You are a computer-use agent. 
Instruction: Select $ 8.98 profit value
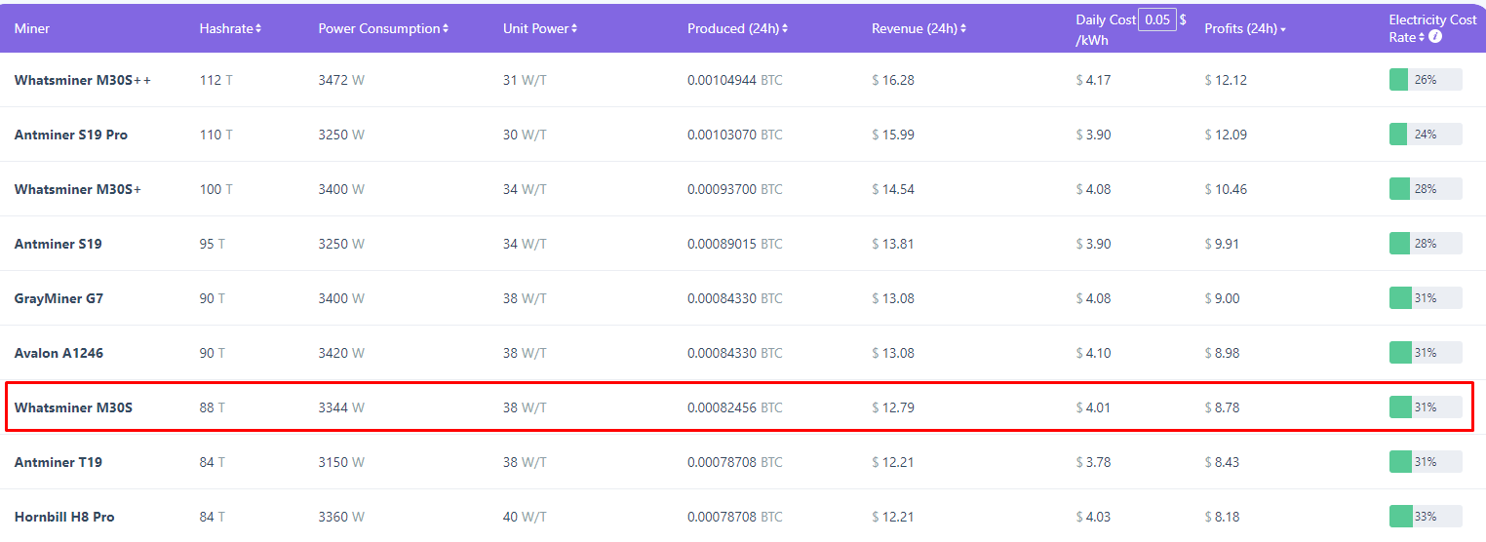coord(1222,353)
